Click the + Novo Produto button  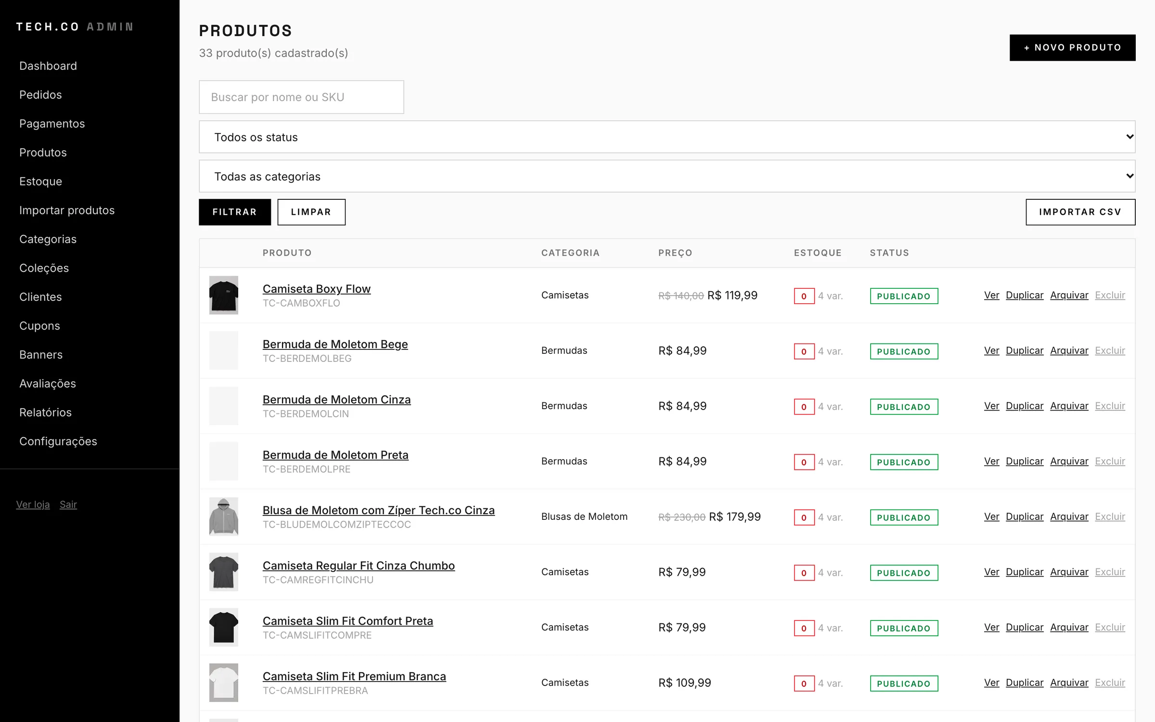click(1072, 48)
